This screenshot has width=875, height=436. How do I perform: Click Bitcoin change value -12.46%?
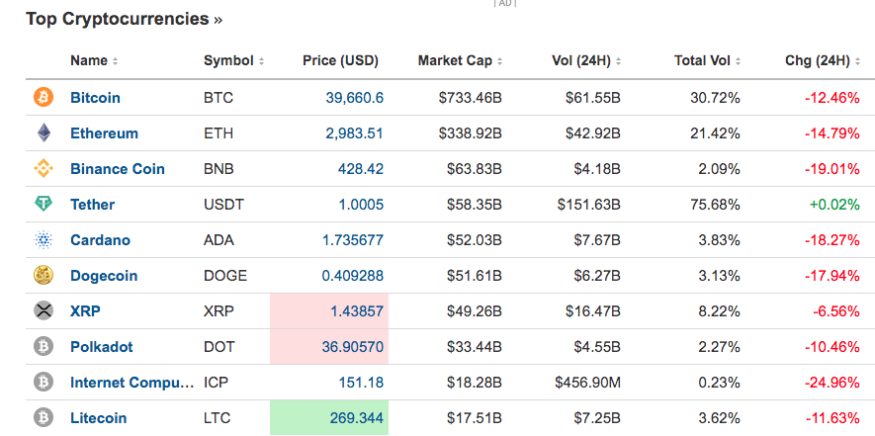(x=832, y=98)
